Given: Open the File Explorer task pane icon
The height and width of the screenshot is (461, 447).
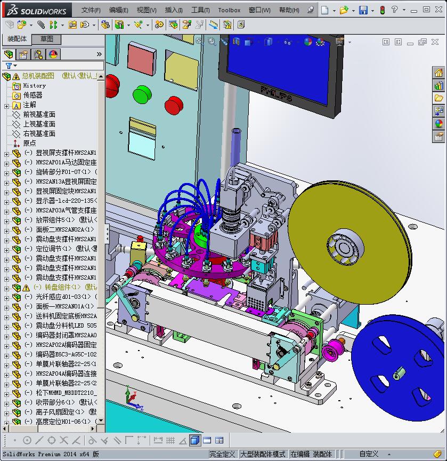Looking at the screenshot, I should click(438, 98).
